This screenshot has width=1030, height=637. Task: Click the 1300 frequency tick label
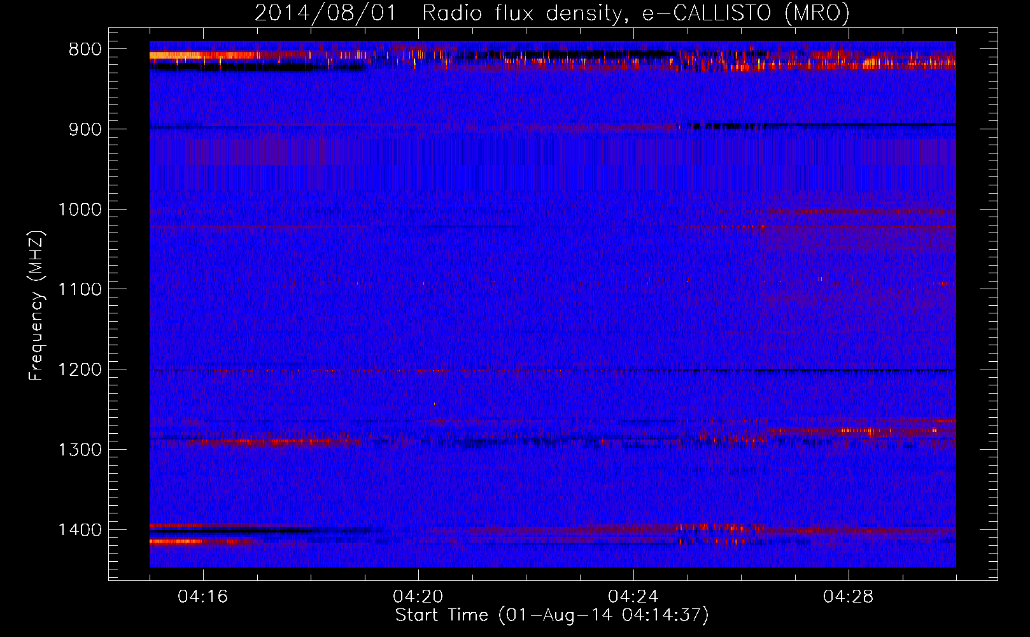pyautogui.click(x=80, y=450)
